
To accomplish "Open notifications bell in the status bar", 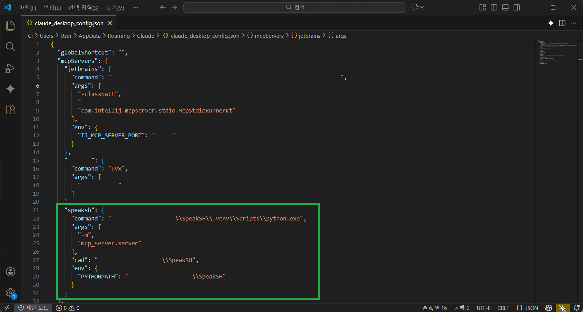I will (577, 308).
